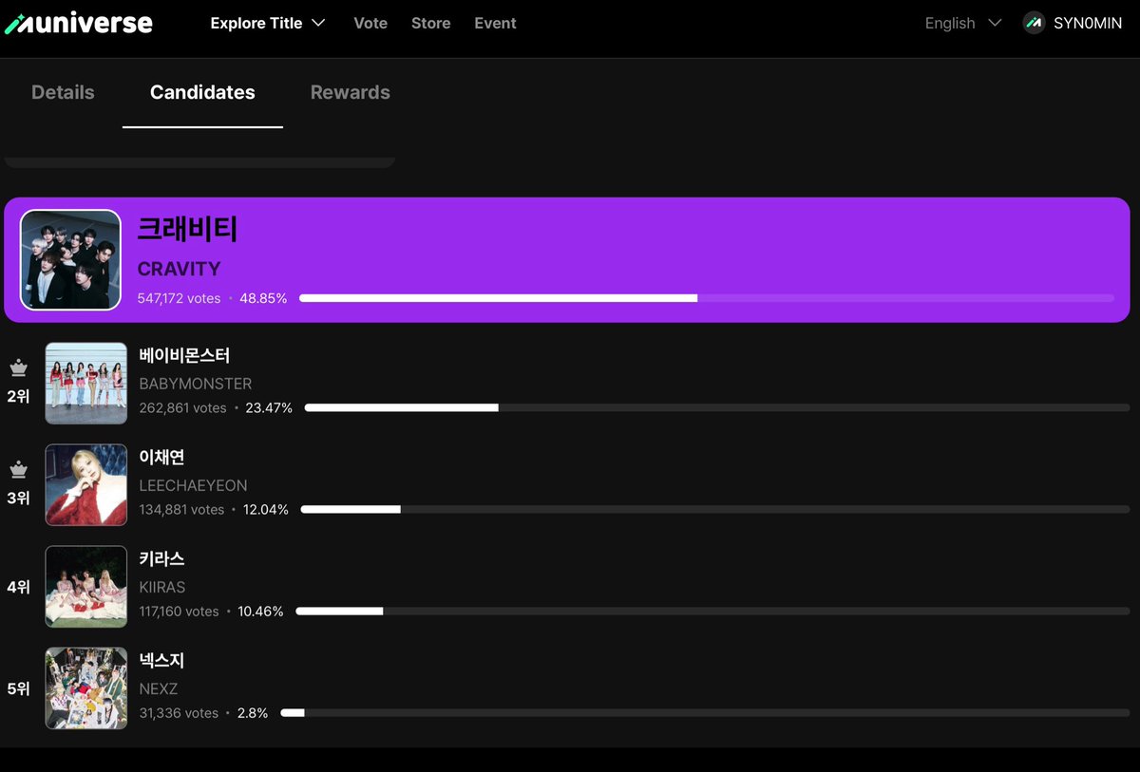Switch to the Details tab

point(63,92)
